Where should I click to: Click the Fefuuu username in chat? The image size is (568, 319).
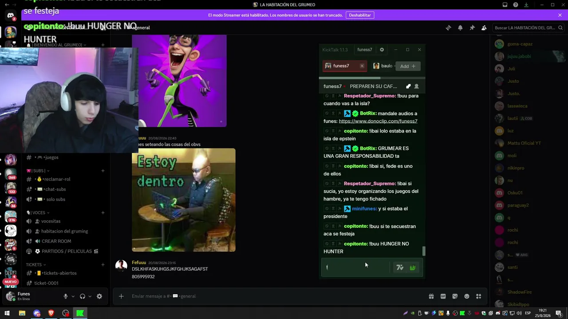click(x=139, y=263)
